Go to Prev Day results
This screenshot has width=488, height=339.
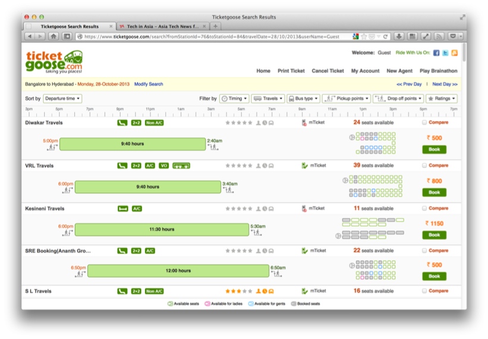click(409, 84)
